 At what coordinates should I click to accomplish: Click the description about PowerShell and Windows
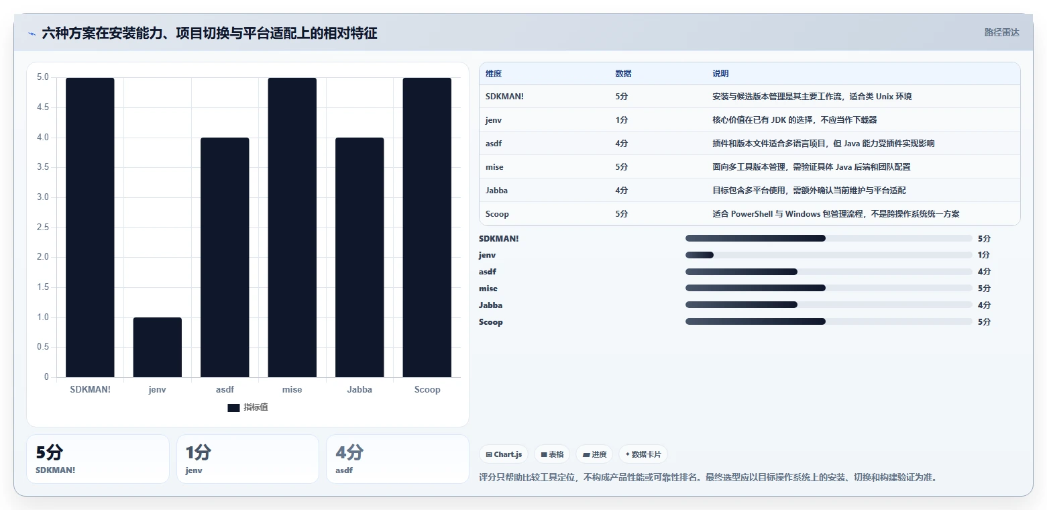836,214
